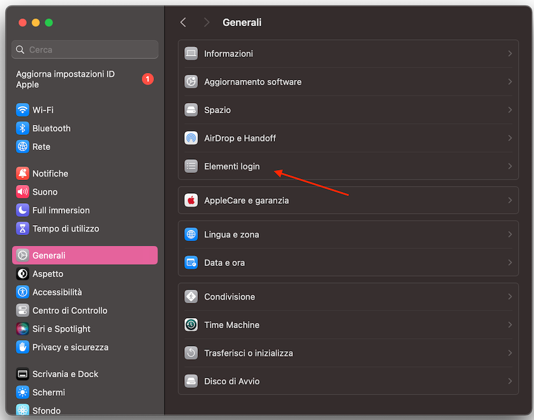Open Elementi login using its chevron
534x420 pixels.
click(x=510, y=166)
